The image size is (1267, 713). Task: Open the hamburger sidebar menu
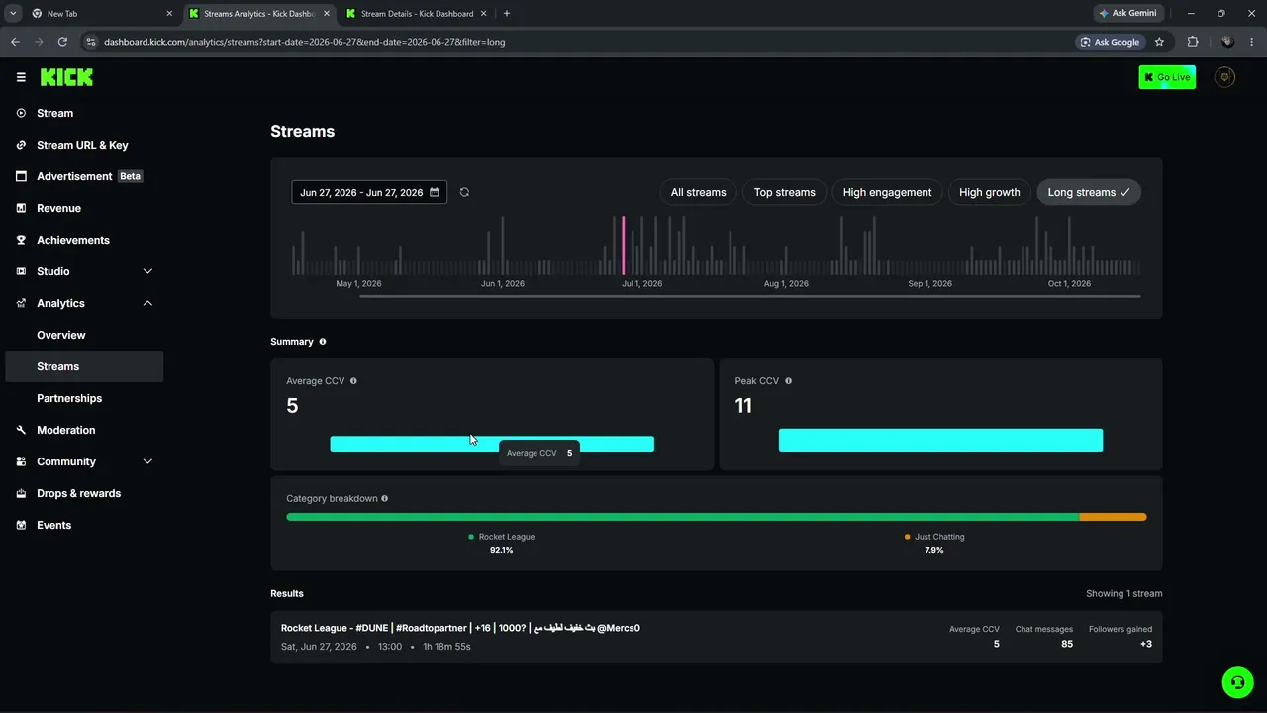(x=21, y=77)
